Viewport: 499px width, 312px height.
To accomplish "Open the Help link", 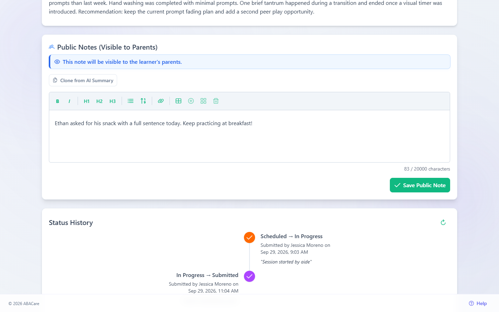I will point(478,303).
